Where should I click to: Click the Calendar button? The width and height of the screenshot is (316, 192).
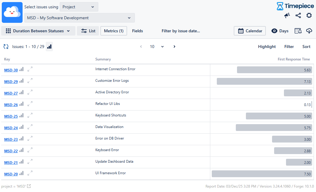tap(250, 31)
